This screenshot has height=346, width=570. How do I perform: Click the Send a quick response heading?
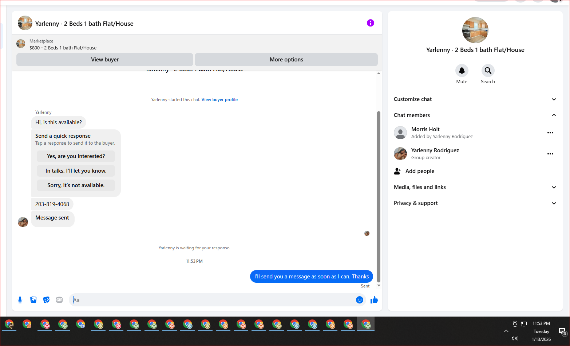[63, 136]
